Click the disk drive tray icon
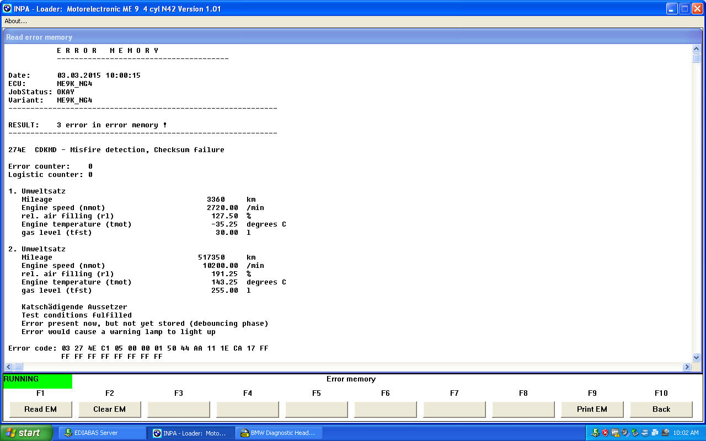 665,433
